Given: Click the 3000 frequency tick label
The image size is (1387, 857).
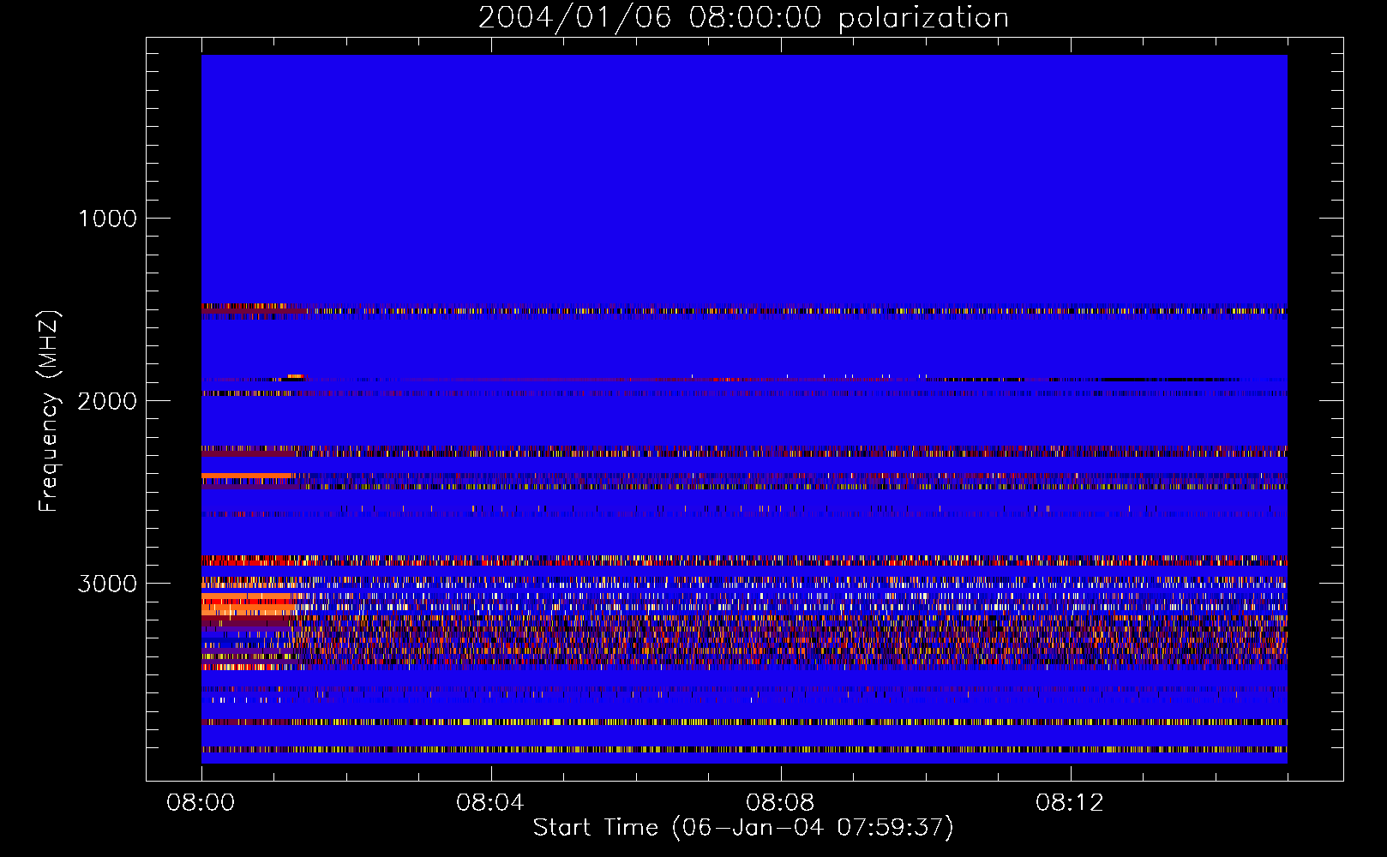Looking at the screenshot, I should click(x=107, y=584).
